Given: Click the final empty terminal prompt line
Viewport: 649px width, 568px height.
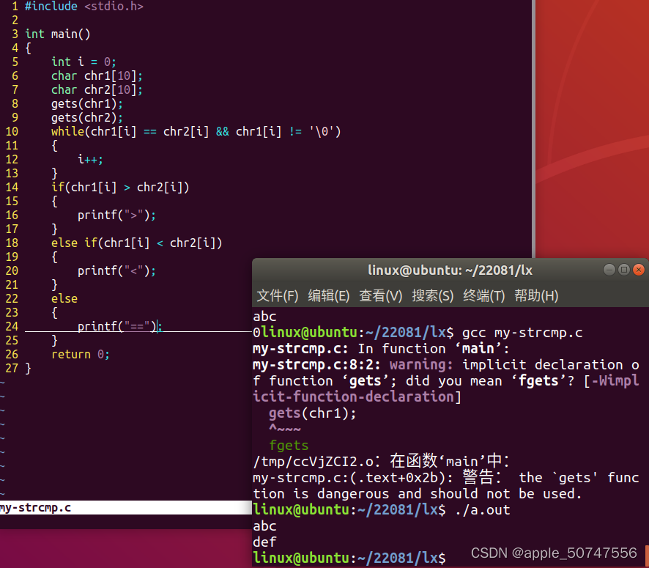Looking at the screenshot, I should 349,558.
